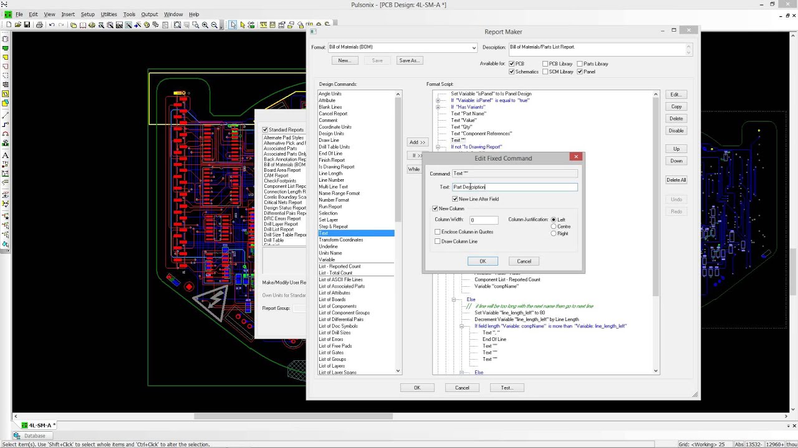Open the Format dropdown list
This screenshot has height=448, width=798.
[x=474, y=48]
